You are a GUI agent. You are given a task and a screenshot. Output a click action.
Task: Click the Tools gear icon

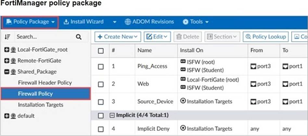tap(186, 22)
